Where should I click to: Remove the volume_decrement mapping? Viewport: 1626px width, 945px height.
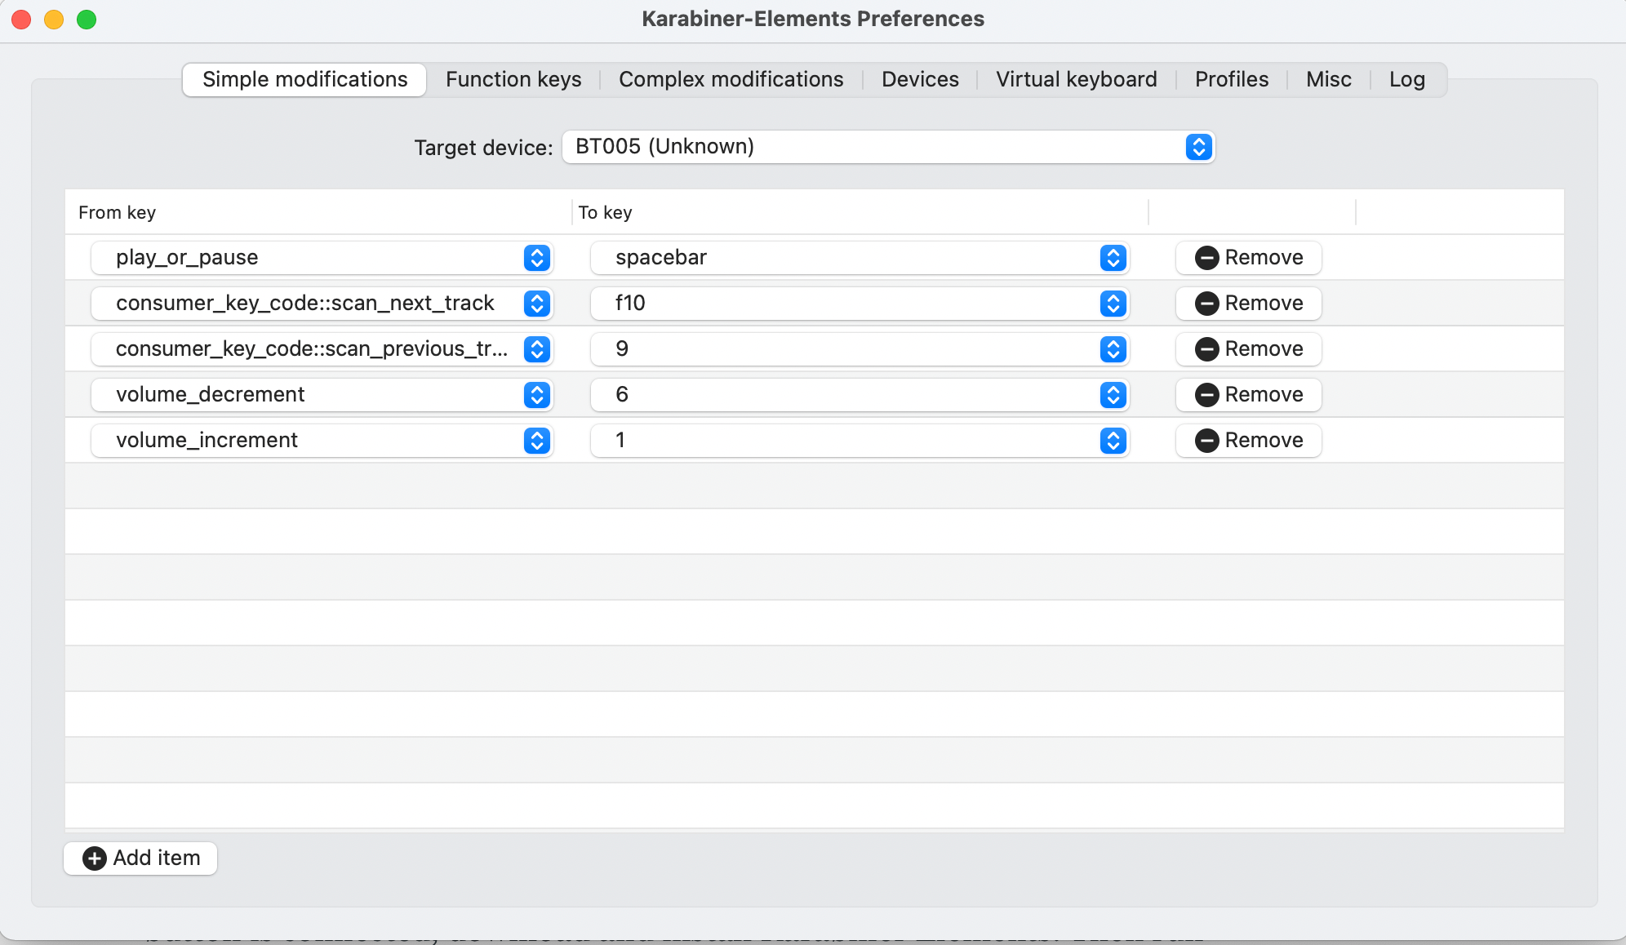tap(1249, 395)
